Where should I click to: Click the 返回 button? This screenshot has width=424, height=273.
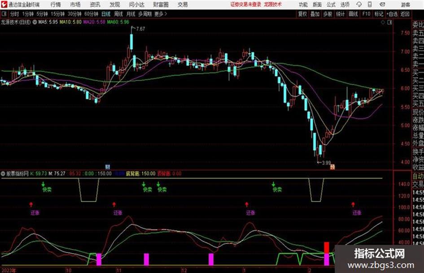(x=405, y=14)
